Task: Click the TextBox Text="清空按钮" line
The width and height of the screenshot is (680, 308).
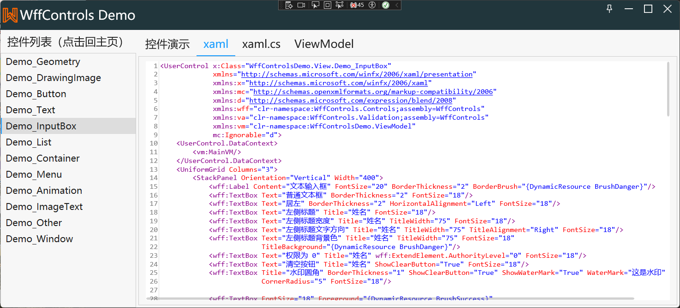Action: click(369, 264)
